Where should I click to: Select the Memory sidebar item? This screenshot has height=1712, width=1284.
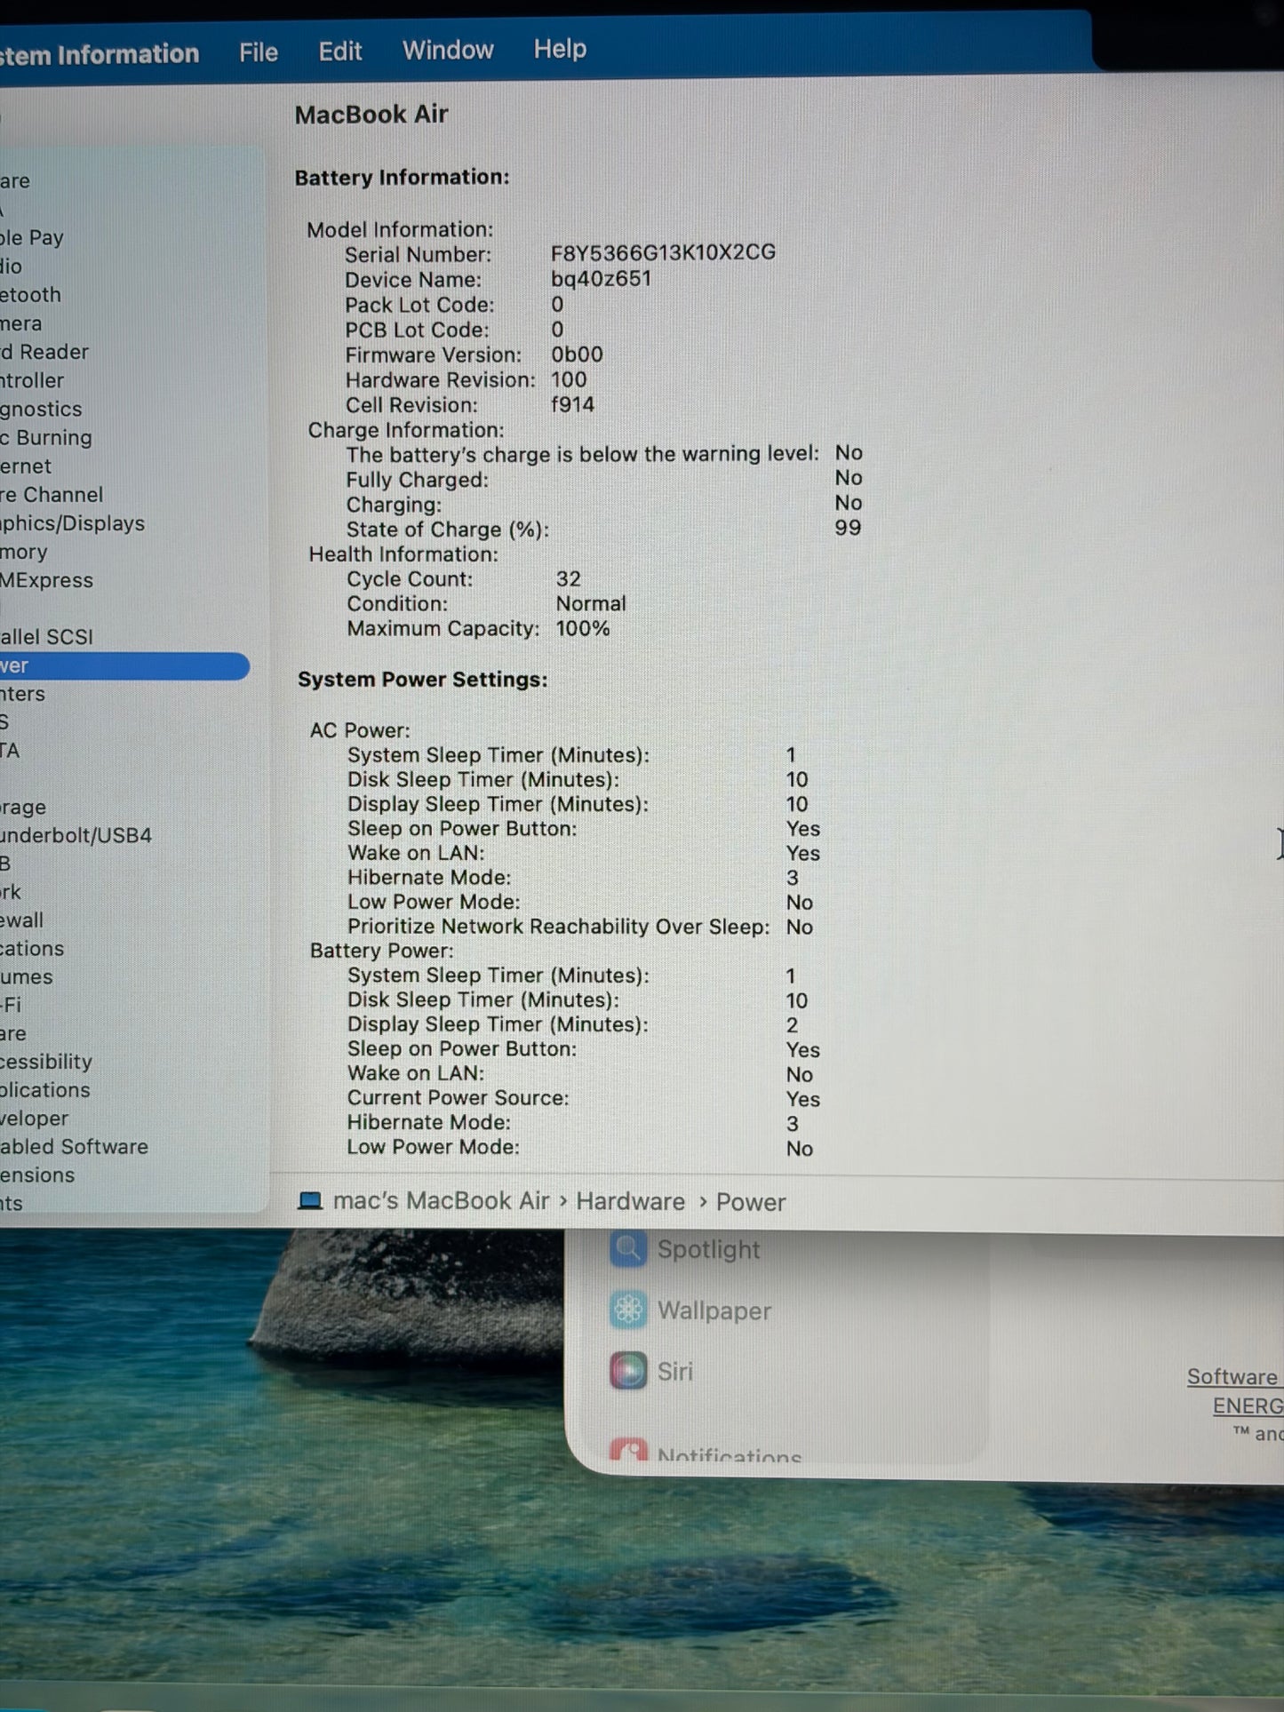click(x=24, y=552)
